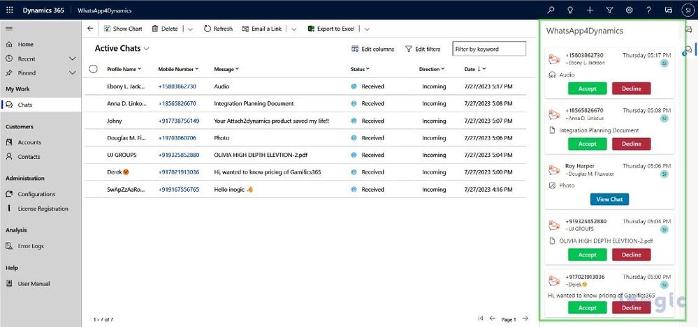The image size is (698, 327).
Task: Decline the Integration Planning Document chat
Action: point(631,144)
